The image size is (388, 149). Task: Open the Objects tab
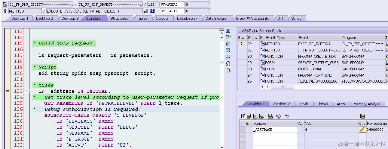click(x=162, y=18)
